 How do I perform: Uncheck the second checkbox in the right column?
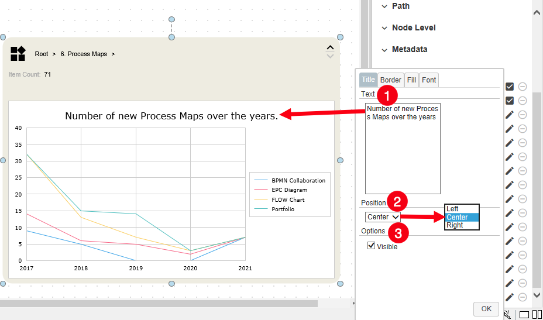pyautogui.click(x=509, y=101)
